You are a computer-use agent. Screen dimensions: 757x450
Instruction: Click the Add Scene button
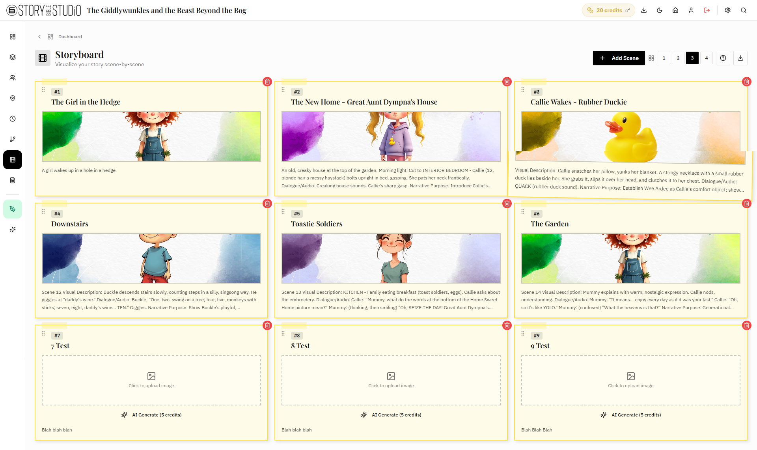(619, 58)
